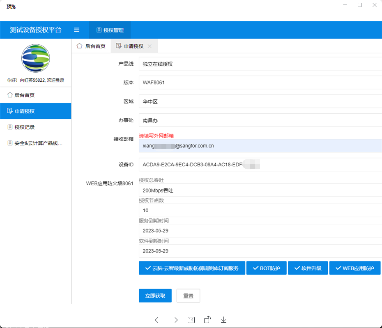The image size is (382, 328).
Task: Click the 重置 reset button
Action: coord(188,296)
